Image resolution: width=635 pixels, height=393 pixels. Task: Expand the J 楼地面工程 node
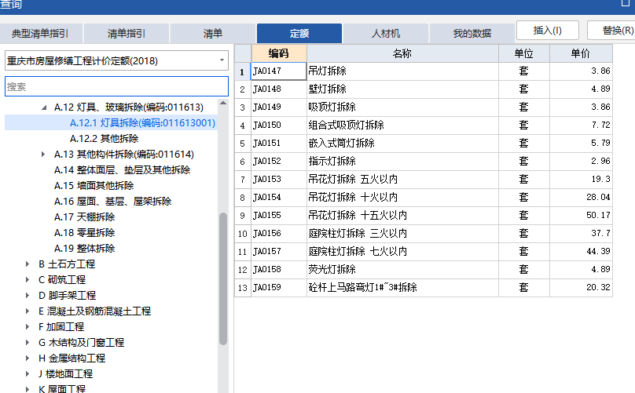click(x=28, y=373)
